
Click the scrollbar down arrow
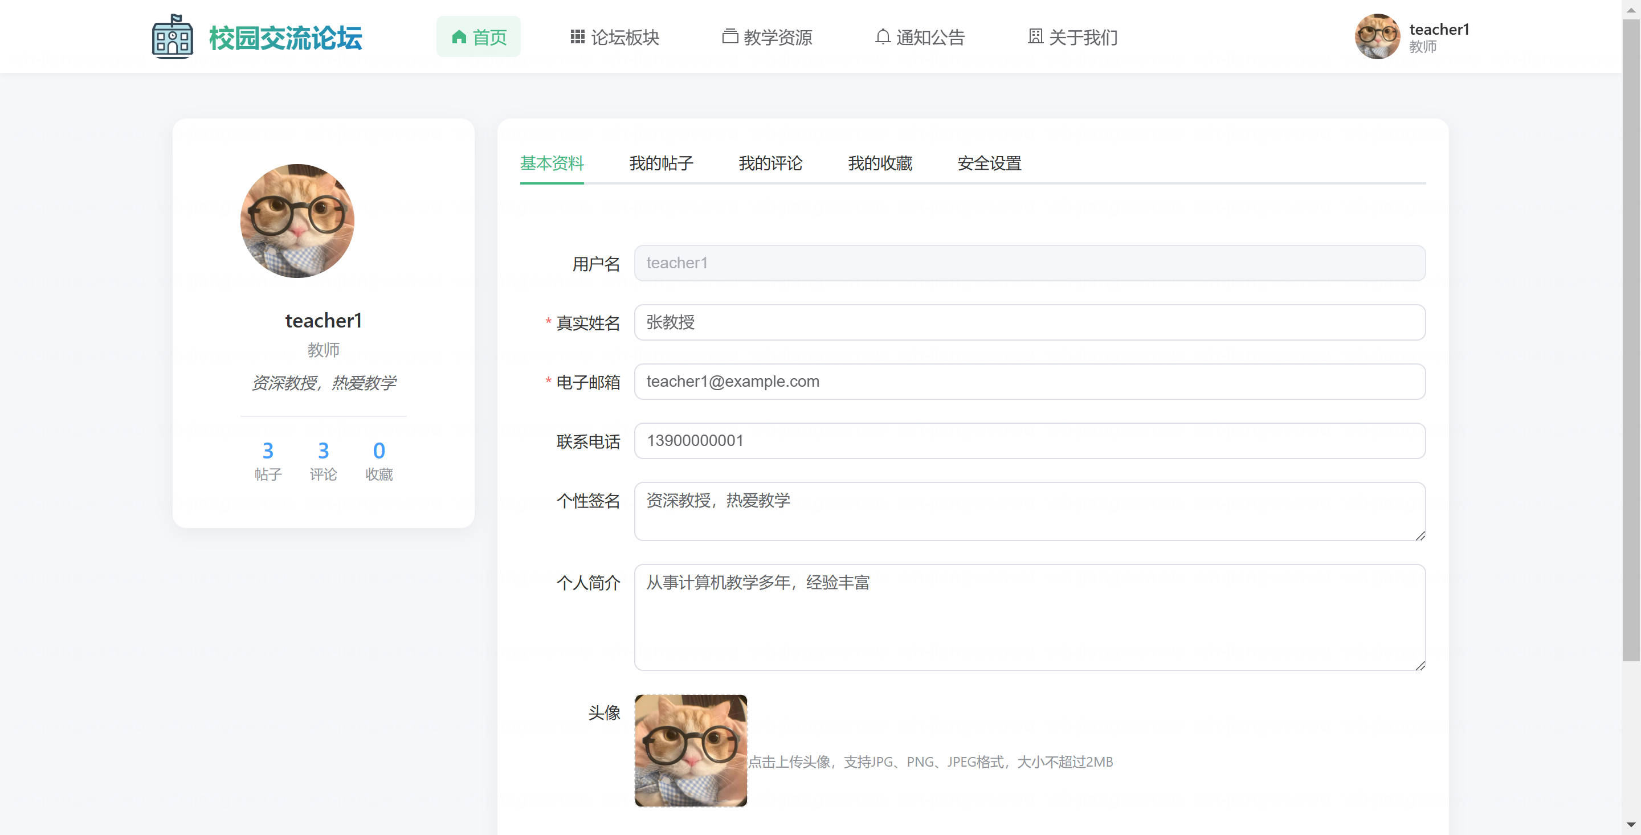[x=1631, y=825]
